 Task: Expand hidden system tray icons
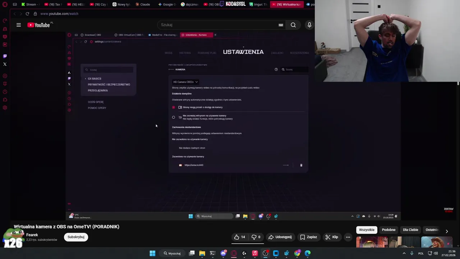[404, 253]
